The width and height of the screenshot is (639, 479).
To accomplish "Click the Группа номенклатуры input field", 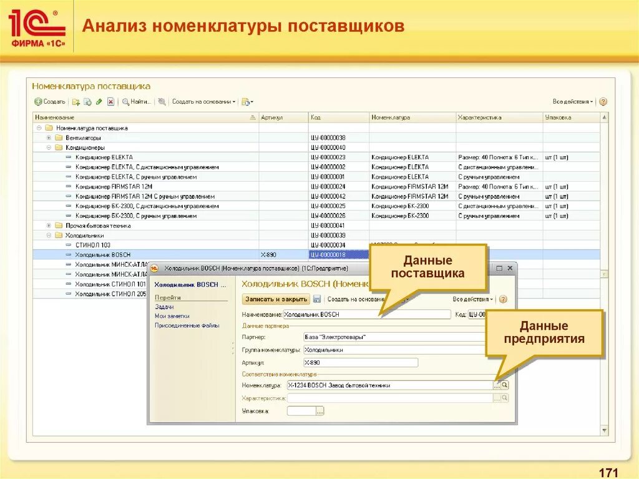I will pos(394,350).
